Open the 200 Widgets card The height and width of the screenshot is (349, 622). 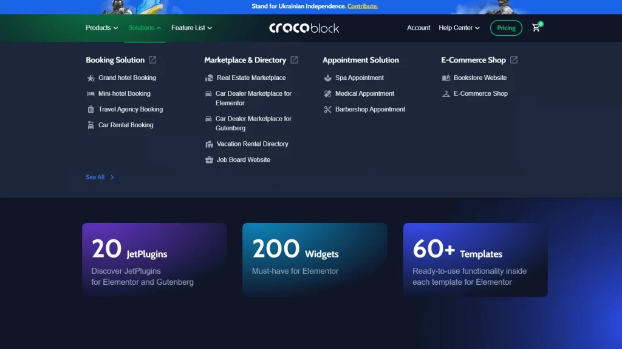[315, 259]
